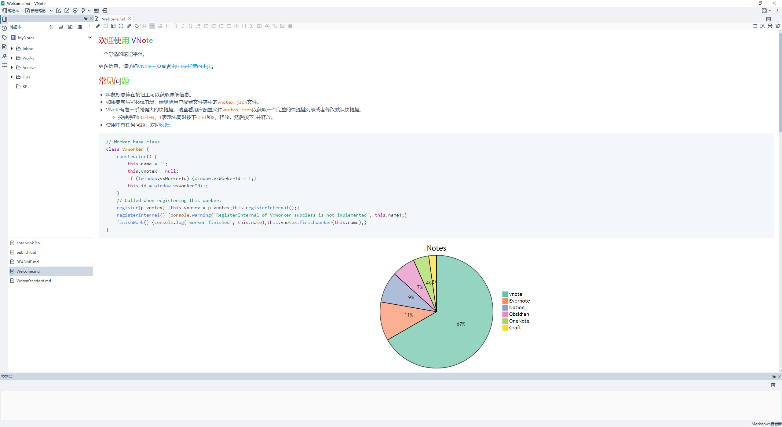Viewport: 782px width, 427px height.
Task: Click the Evernote legend color swatch
Action: coord(505,301)
